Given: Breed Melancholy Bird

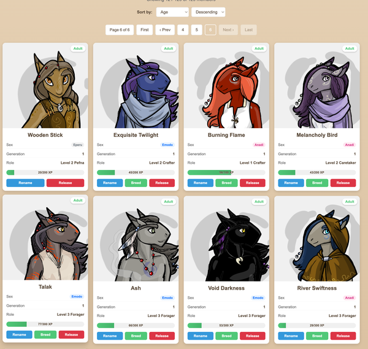Looking at the screenshot, I should click(317, 183).
